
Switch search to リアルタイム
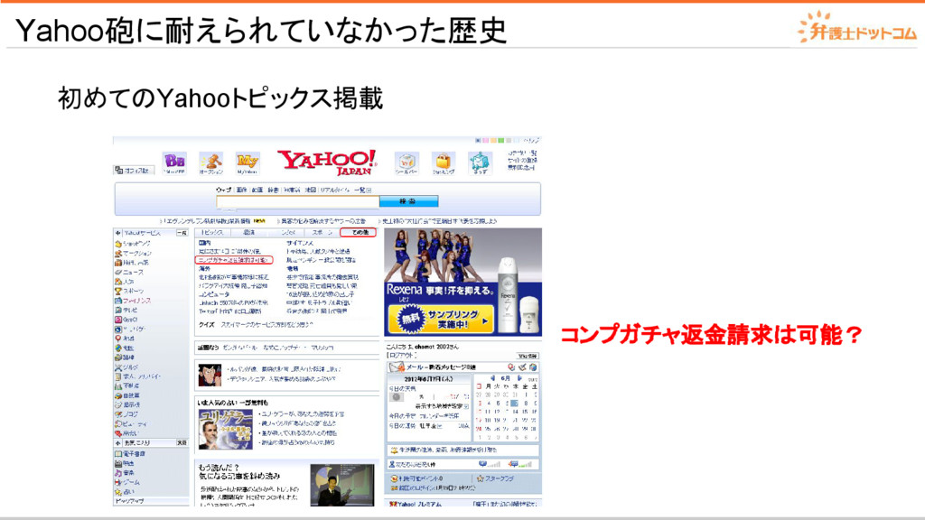(336, 190)
